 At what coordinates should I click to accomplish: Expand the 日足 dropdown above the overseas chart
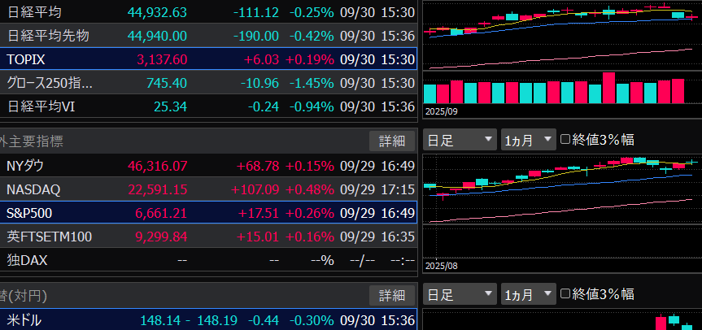(460, 140)
